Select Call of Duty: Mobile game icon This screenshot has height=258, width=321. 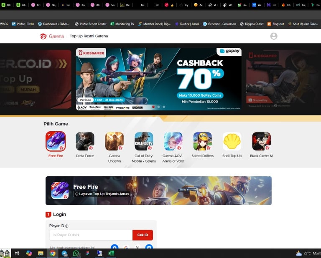click(144, 141)
